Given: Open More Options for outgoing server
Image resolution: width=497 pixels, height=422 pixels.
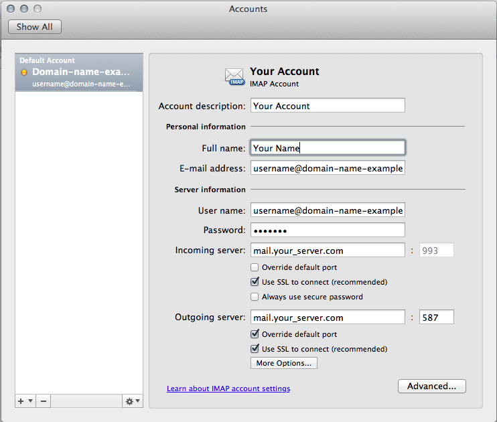Looking at the screenshot, I should click(283, 363).
